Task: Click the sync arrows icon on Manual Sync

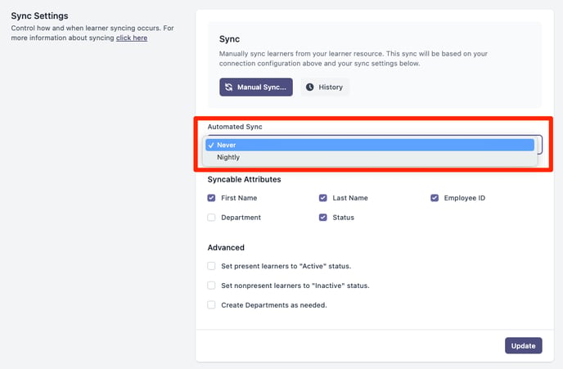Action: click(x=229, y=87)
